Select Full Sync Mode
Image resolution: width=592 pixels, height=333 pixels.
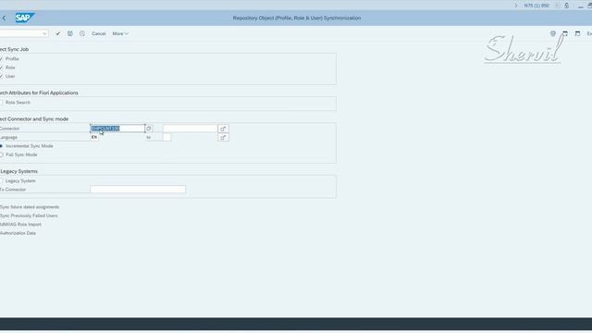2,154
